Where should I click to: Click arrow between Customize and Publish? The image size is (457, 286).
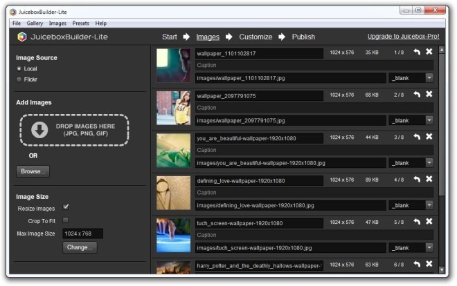[282, 37]
